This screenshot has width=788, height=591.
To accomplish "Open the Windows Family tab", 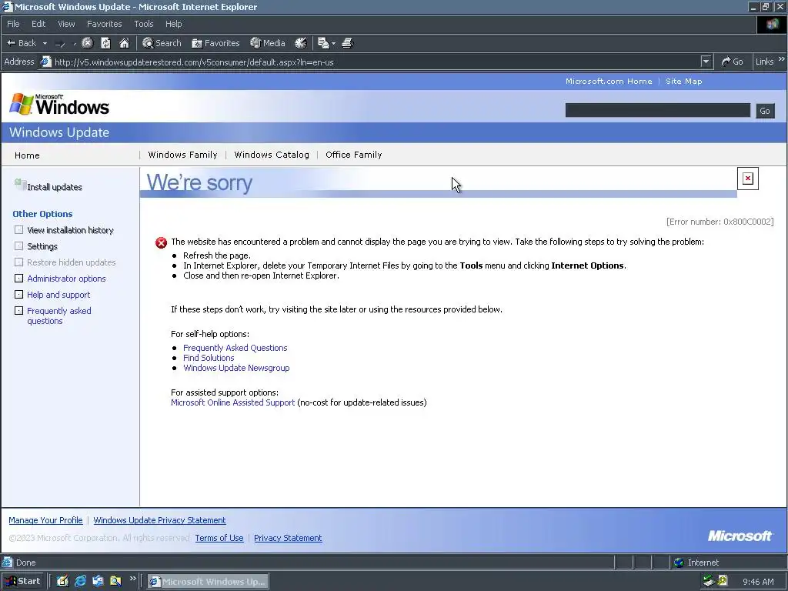I will point(182,155).
